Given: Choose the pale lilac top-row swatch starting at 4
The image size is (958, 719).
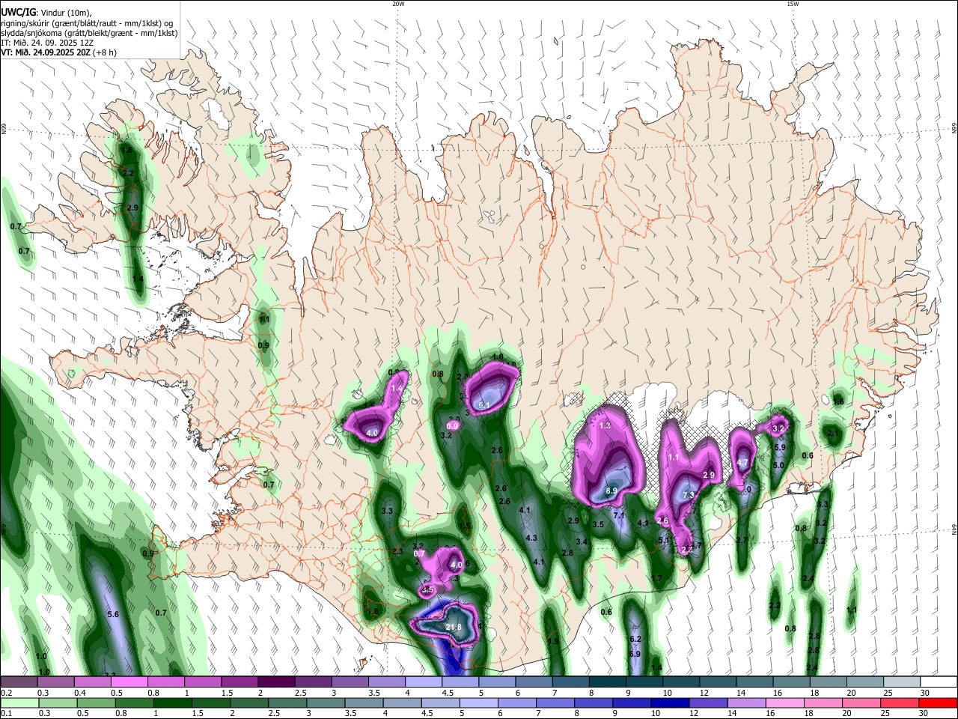Looking at the screenshot, I should (x=422, y=682).
